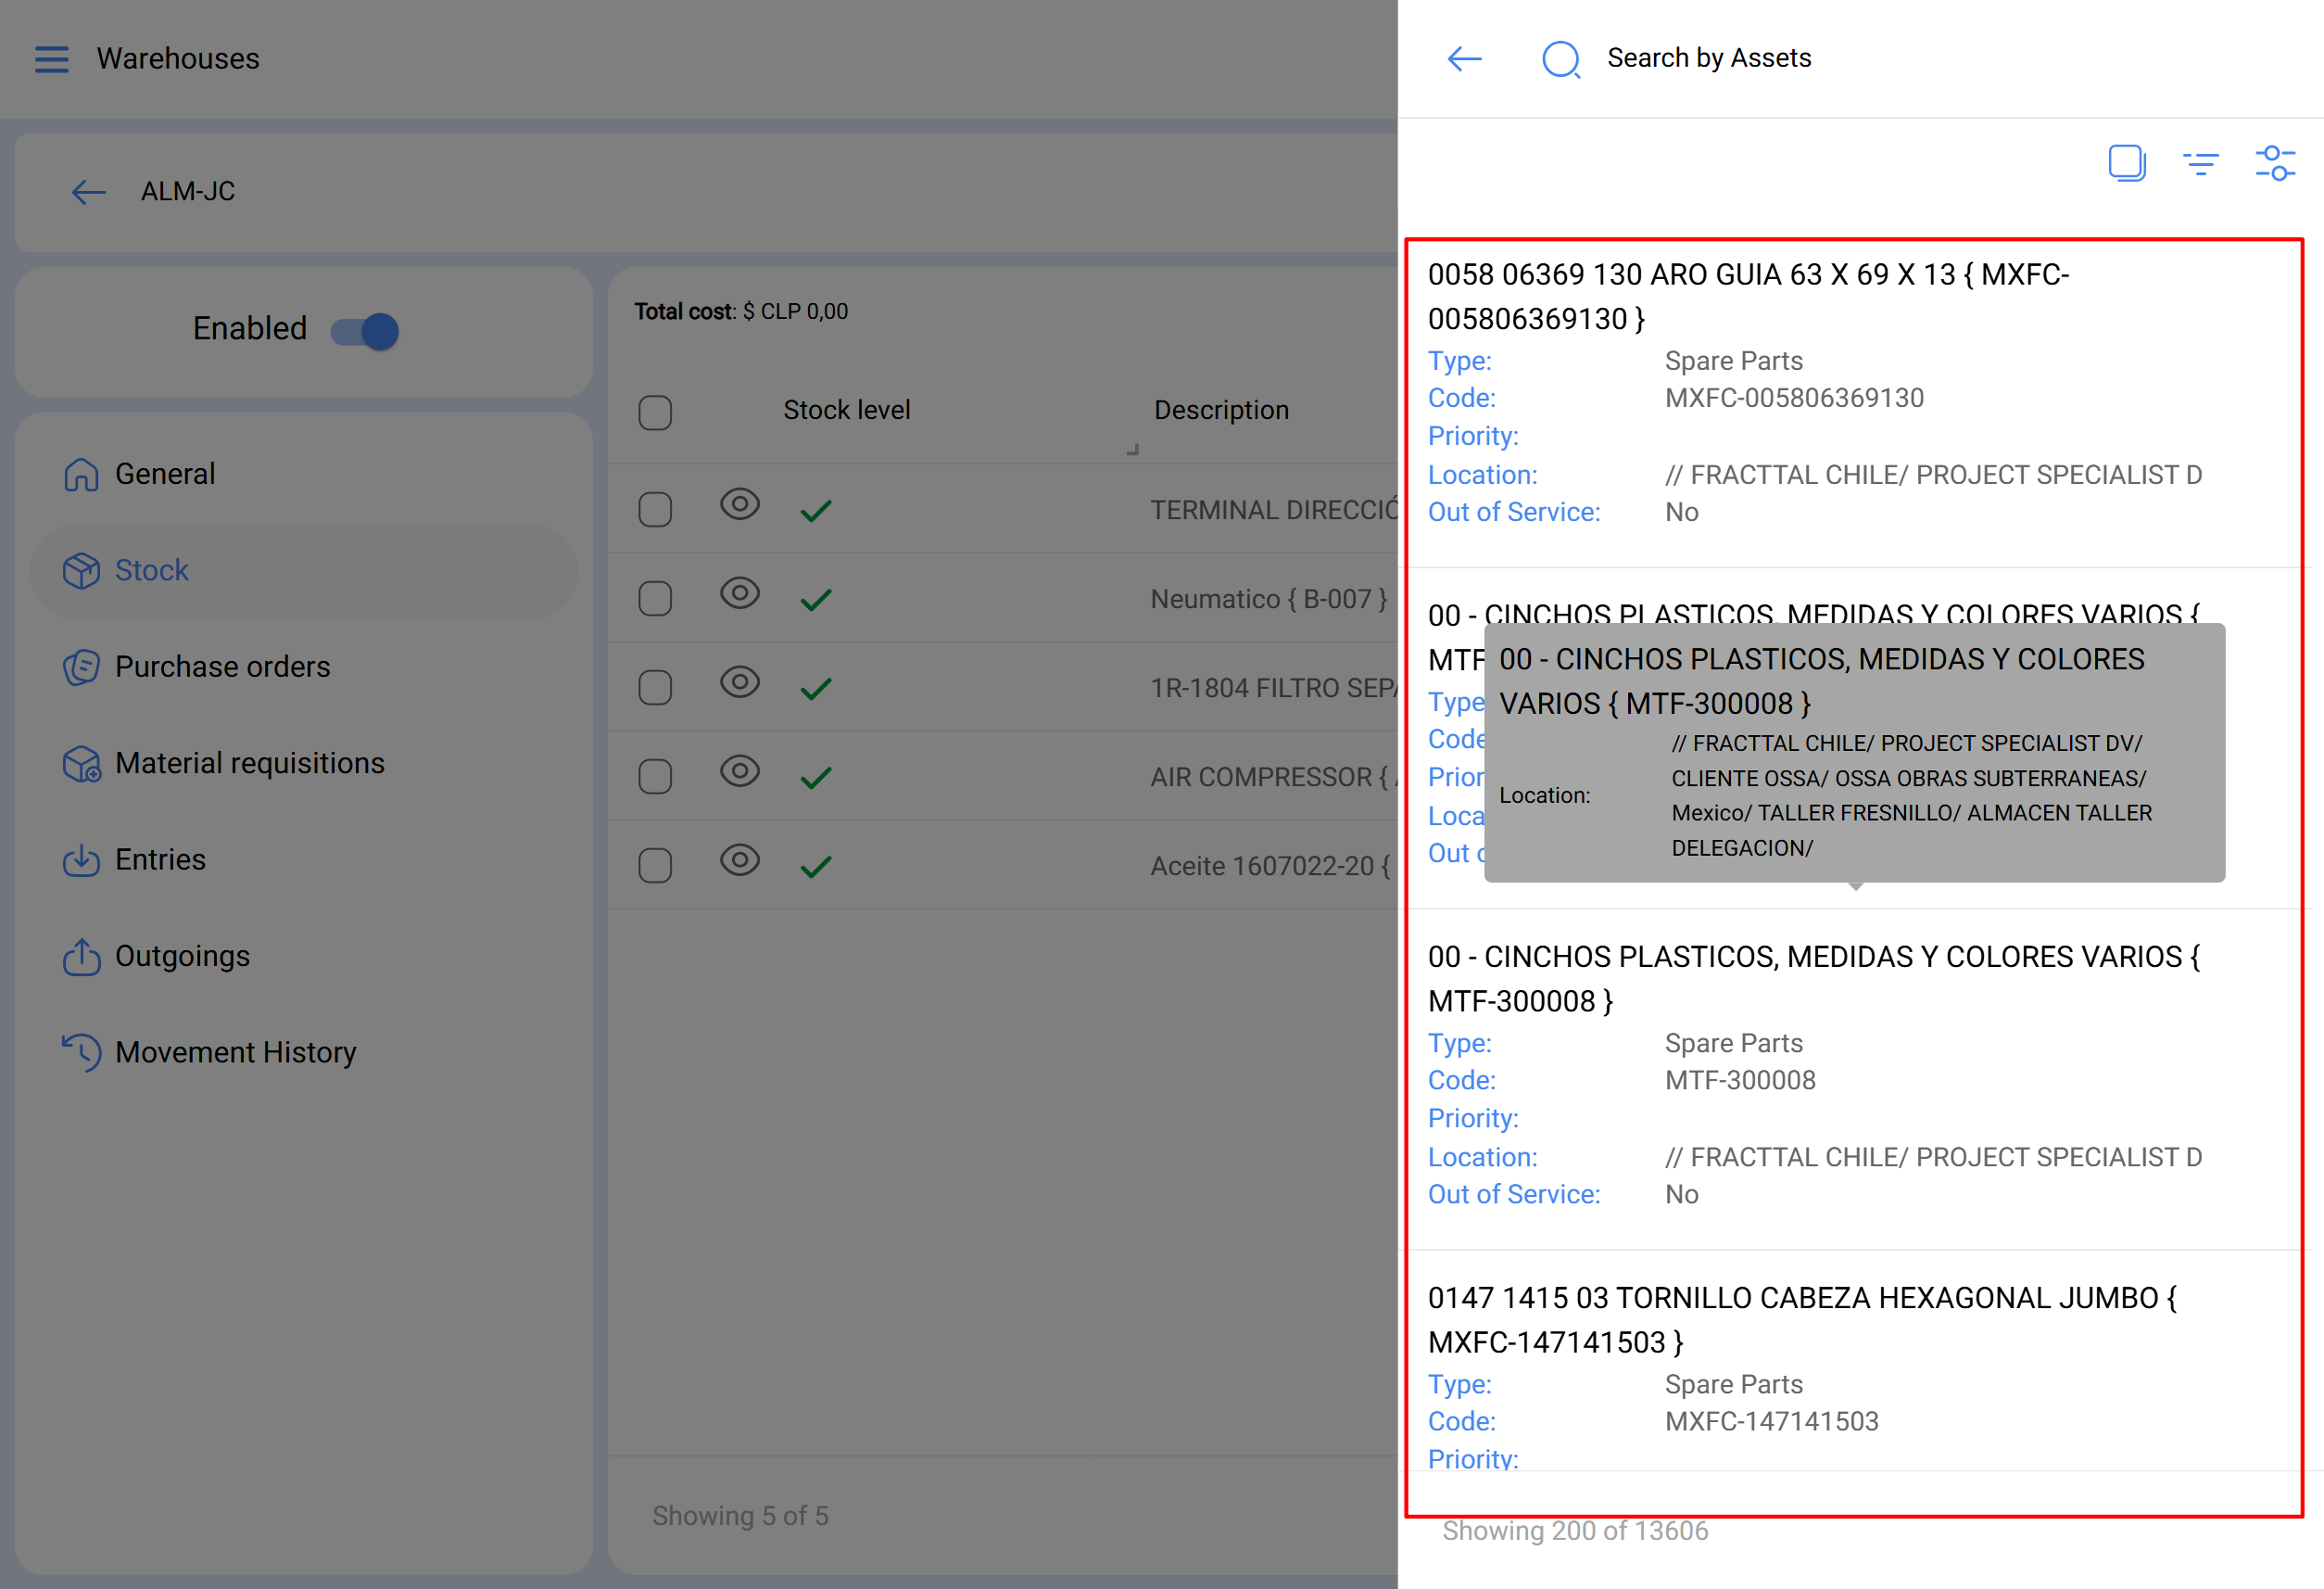Go to Purchase orders
This screenshot has height=1589, width=2324.
click(222, 667)
